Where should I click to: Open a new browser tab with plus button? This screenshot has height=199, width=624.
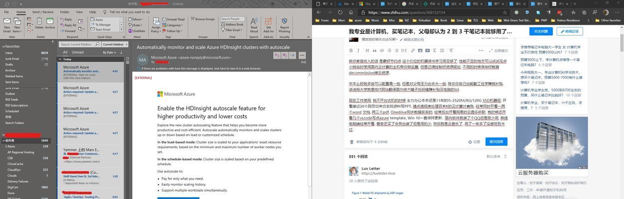575,3
